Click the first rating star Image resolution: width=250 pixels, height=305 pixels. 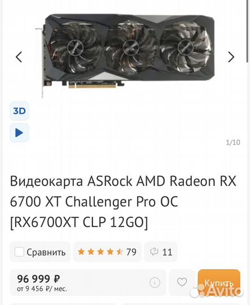pyautogui.click(x=81, y=252)
